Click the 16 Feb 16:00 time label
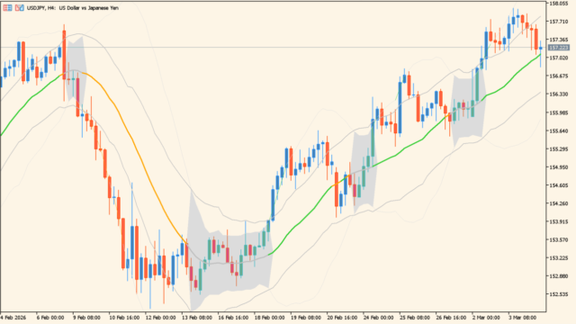The width and height of the screenshot is (576, 324). 233,318
